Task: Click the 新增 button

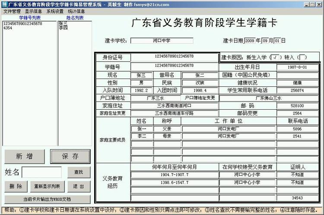Action: (x=24, y=156)
